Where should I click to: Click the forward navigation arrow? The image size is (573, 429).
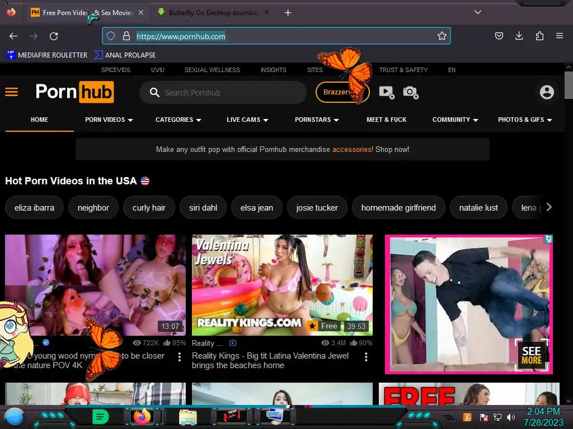(x=34, y=36)
